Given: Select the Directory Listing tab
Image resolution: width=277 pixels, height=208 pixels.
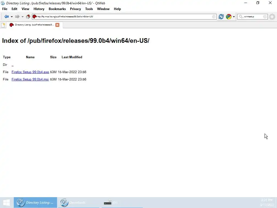Looking at the screenshot, I should 35,25.
